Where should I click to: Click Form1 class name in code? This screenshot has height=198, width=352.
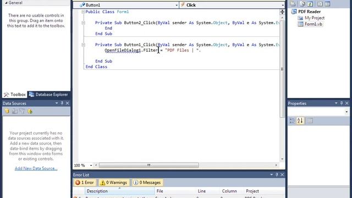pos(123,12)
